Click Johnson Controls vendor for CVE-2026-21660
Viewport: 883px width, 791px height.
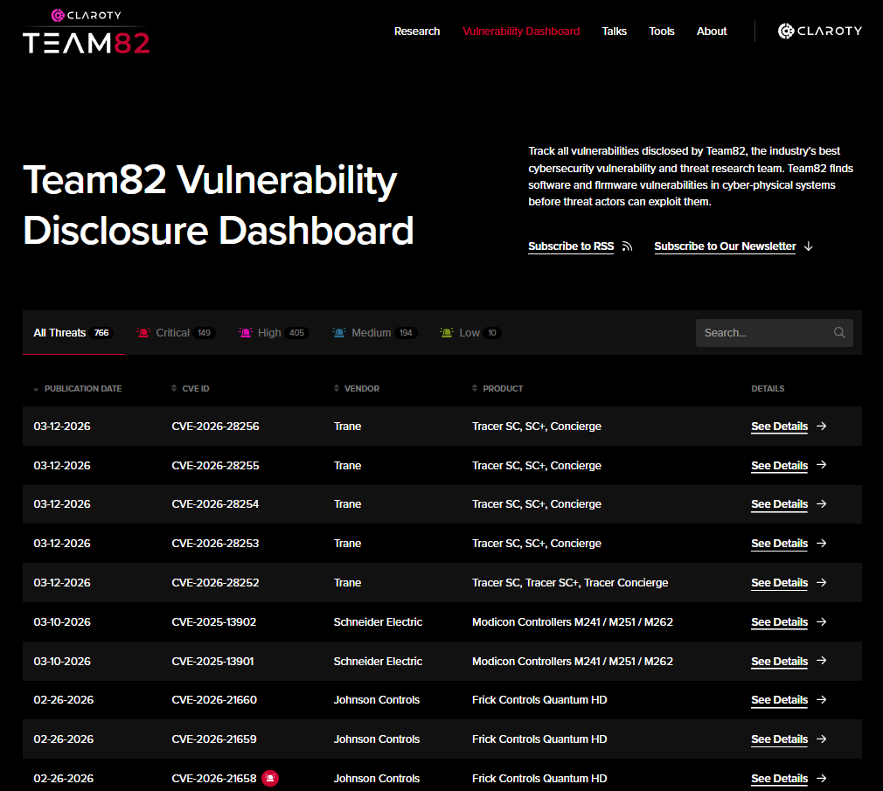[376, 700]
